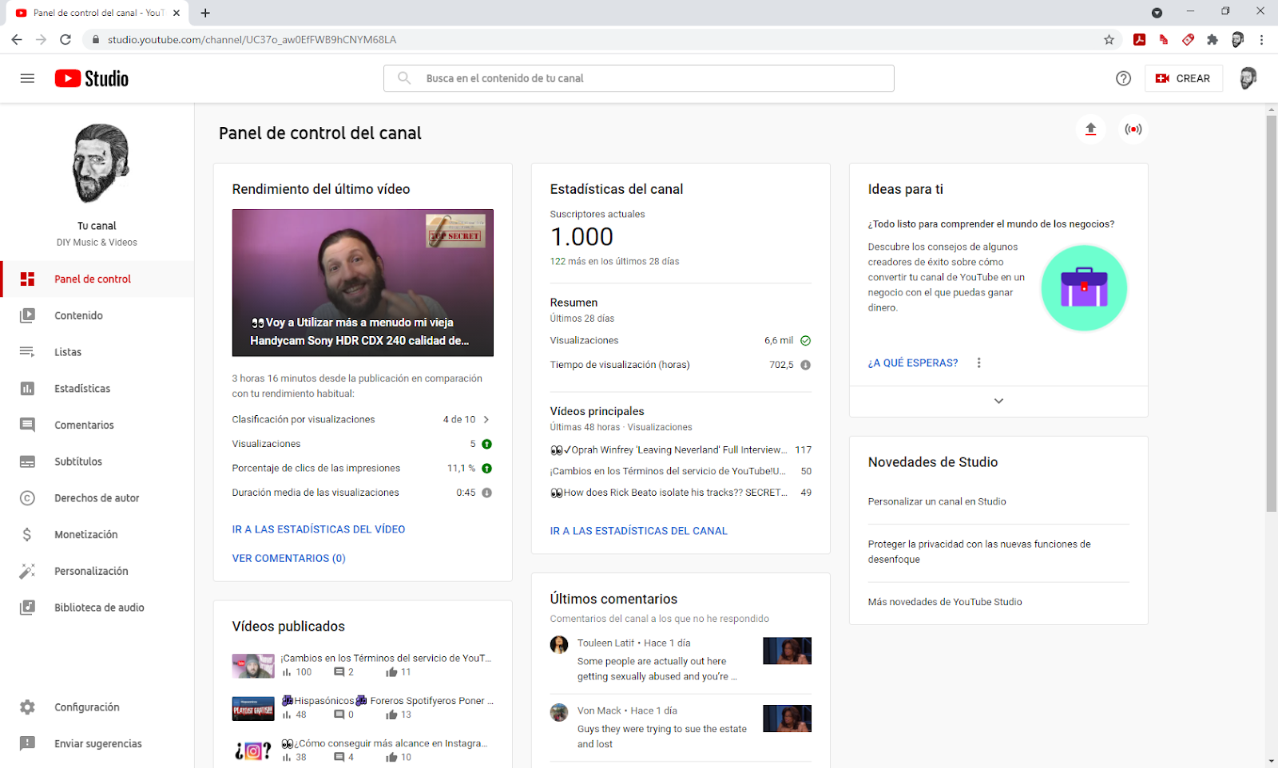Open the help question mark icon
The image size is (1278, 768).
1123,78
